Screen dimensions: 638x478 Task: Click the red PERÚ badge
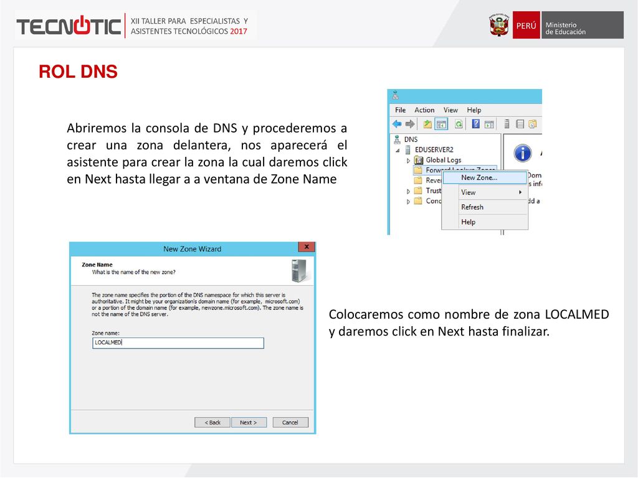[x=526, y=25]
